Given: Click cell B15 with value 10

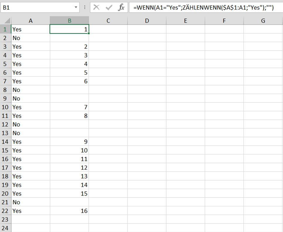Looking at the screenshot, I should coord(69,150).
